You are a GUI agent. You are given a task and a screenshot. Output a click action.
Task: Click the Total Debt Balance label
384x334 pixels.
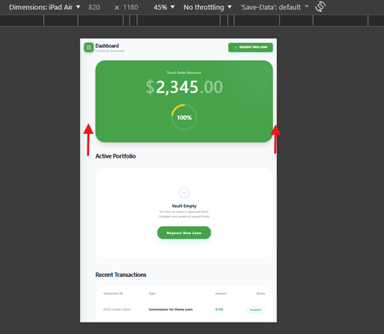(184, 72)
